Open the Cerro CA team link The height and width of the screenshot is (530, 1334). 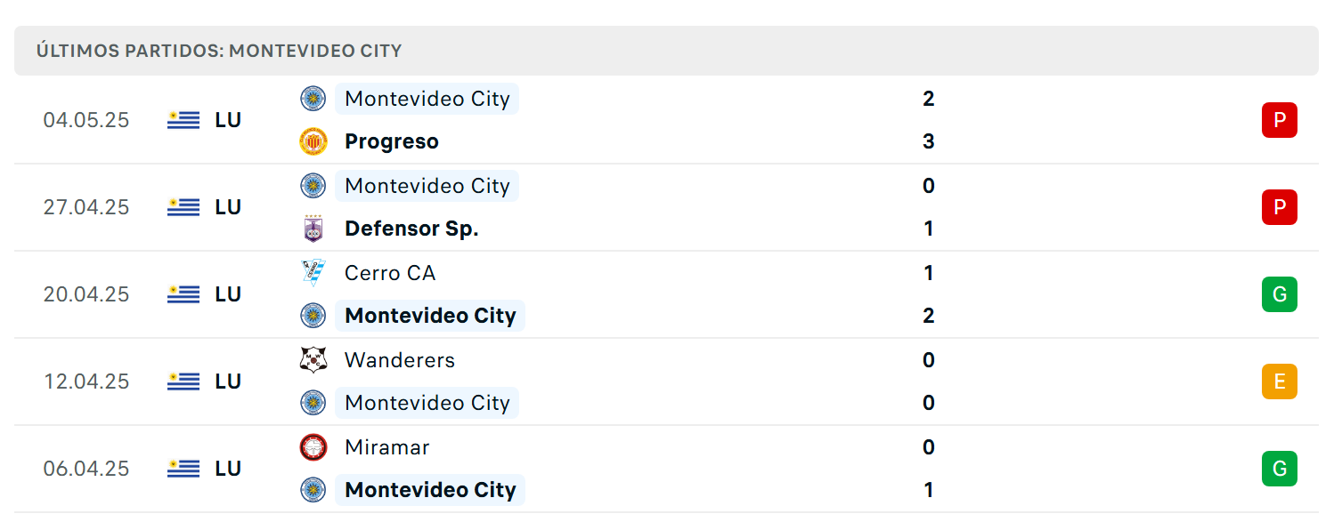click(x=390, y=273)
